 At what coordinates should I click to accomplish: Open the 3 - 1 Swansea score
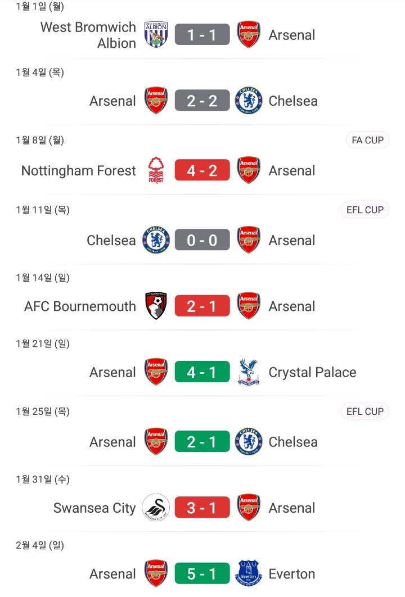click(202, 508)
